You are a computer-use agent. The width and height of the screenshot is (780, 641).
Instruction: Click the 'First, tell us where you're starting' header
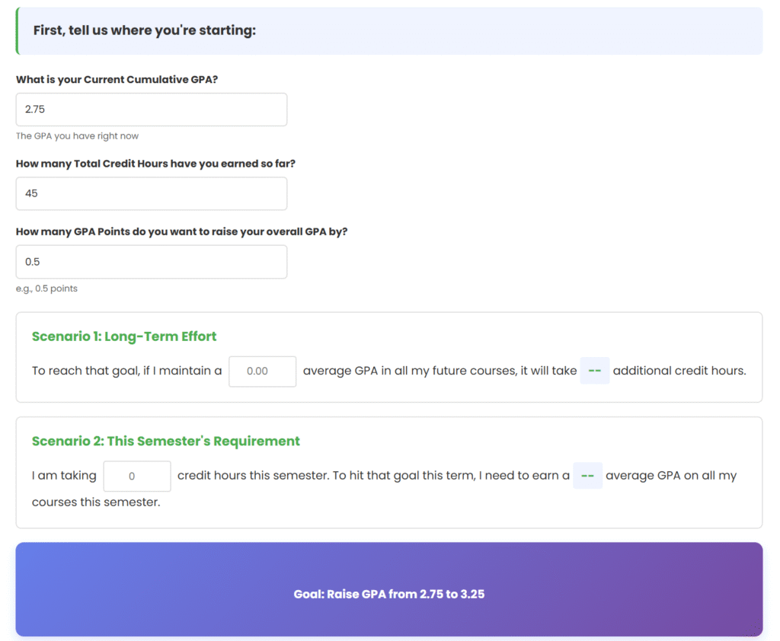145,30
